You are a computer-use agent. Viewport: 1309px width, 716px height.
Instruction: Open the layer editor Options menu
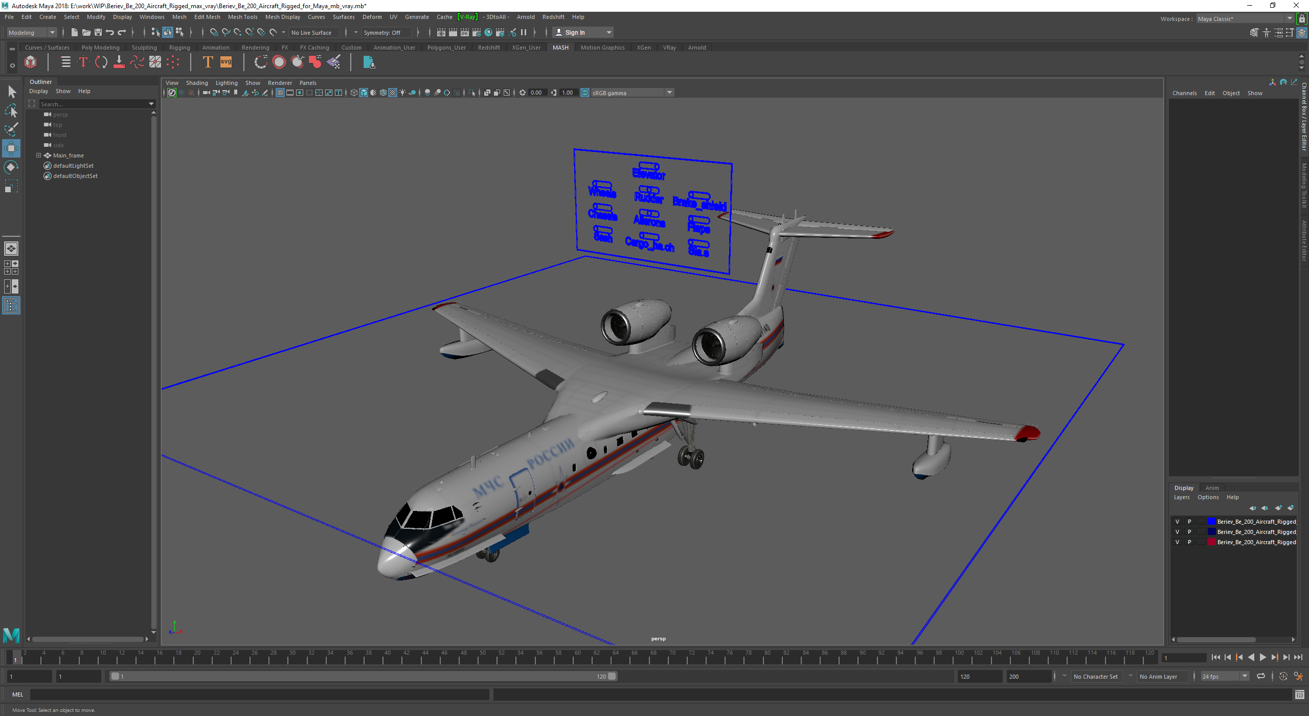1208,497
